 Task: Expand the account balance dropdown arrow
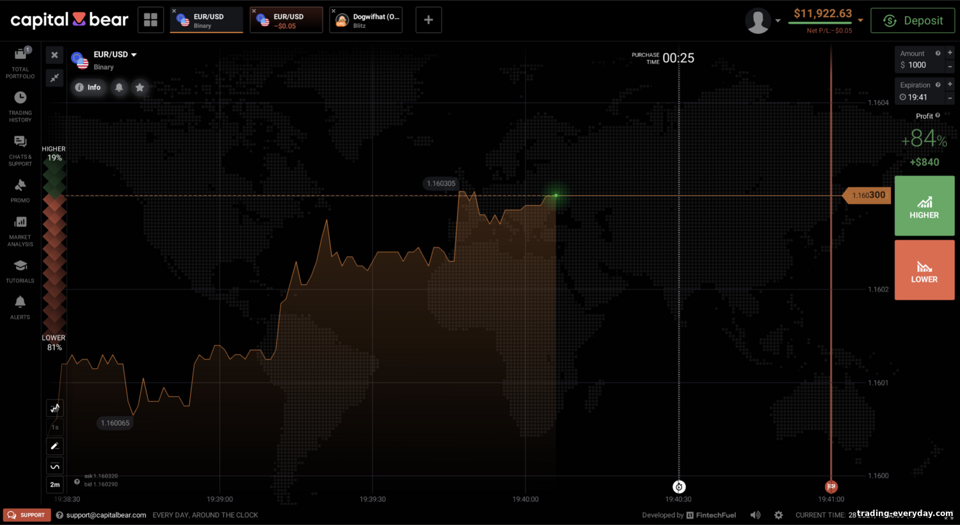860,20
